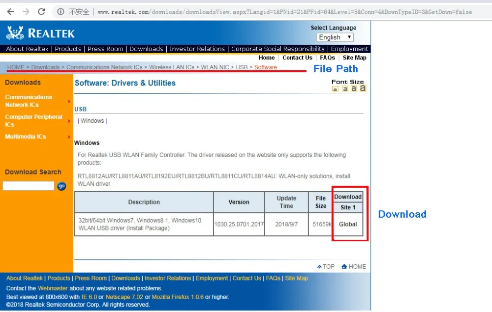Expand Communications Network ICs sidebar item
Viewport: 492px width, 312px height.
pyautogui.click(x=28, y=101)
